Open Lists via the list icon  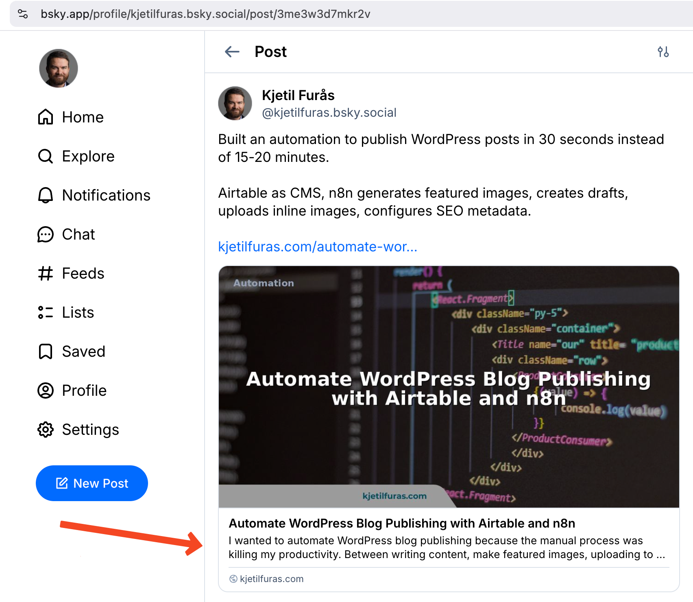click(46, 312)
